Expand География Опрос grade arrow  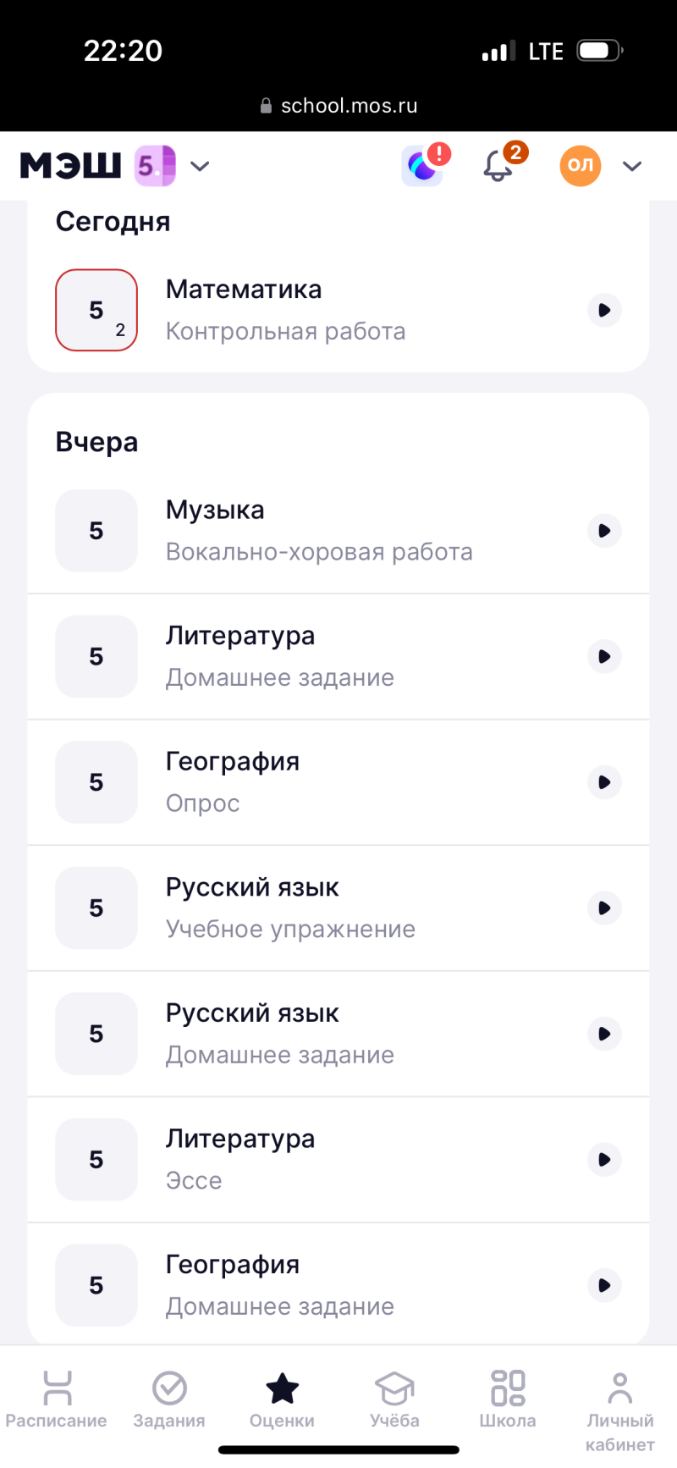point(604,782)
